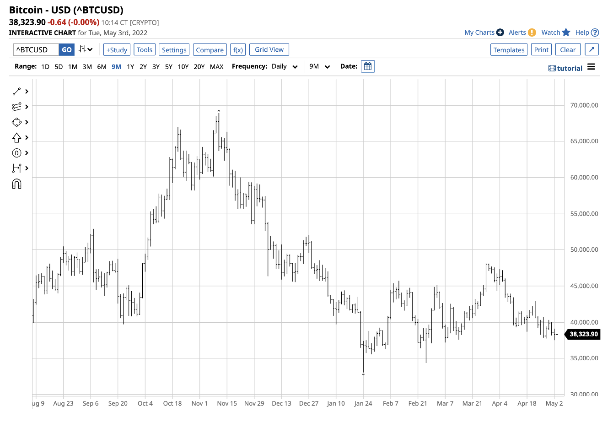Open the Date calendar picker
613x423 pixels.
tap(368, 66)
